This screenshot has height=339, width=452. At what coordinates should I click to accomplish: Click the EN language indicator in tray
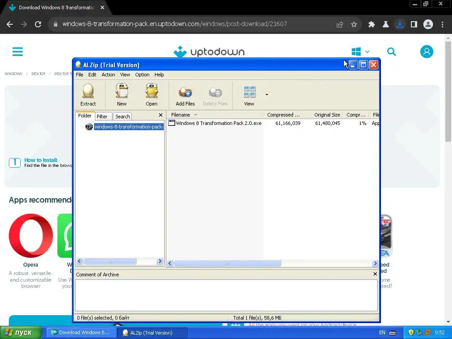(x=382, y=333)
